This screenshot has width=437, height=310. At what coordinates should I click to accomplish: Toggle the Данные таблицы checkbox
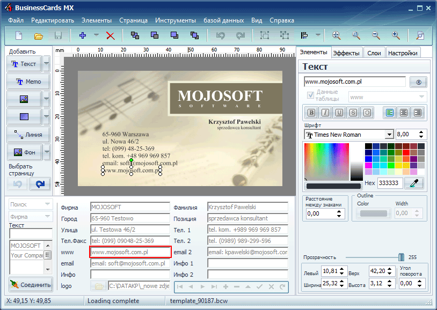tap(310, 95)
